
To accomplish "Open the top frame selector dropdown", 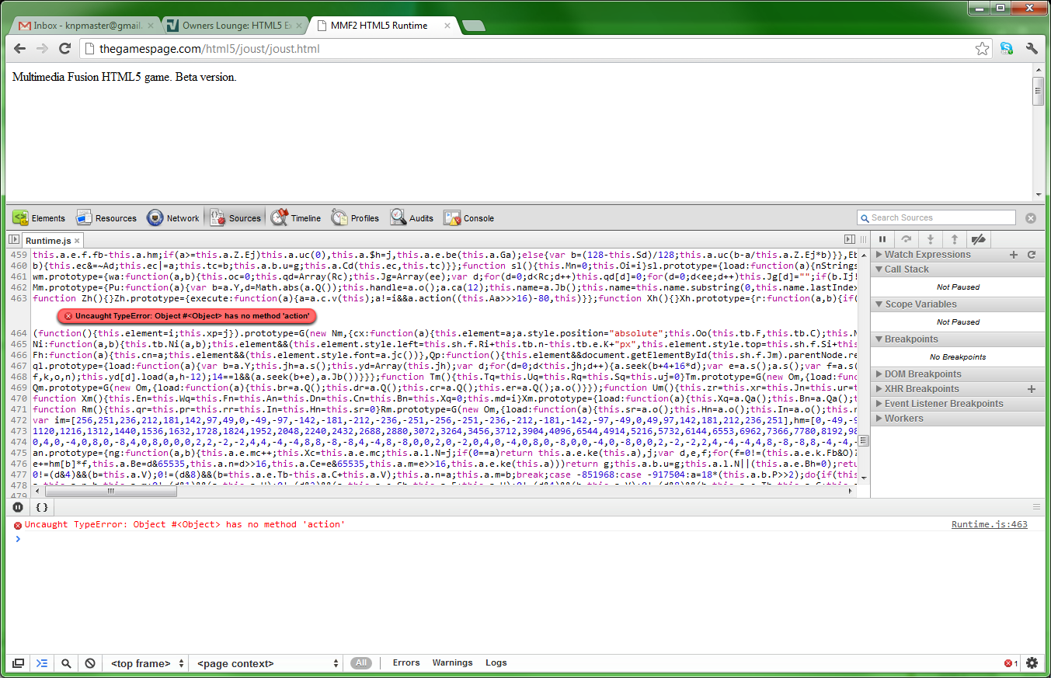I will tap(148, 663).
